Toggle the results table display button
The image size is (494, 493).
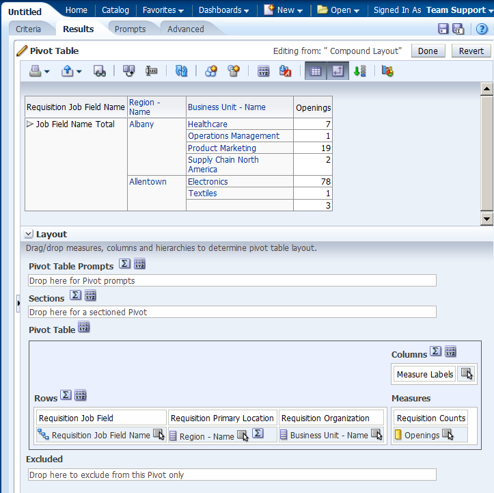click(316, 71)
